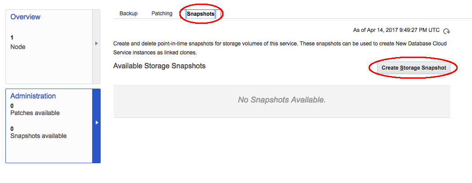Image resolution: width=472 pixels, height=183 pixels.
Task: Select the Snapshots tab
Action: point(200,14)
